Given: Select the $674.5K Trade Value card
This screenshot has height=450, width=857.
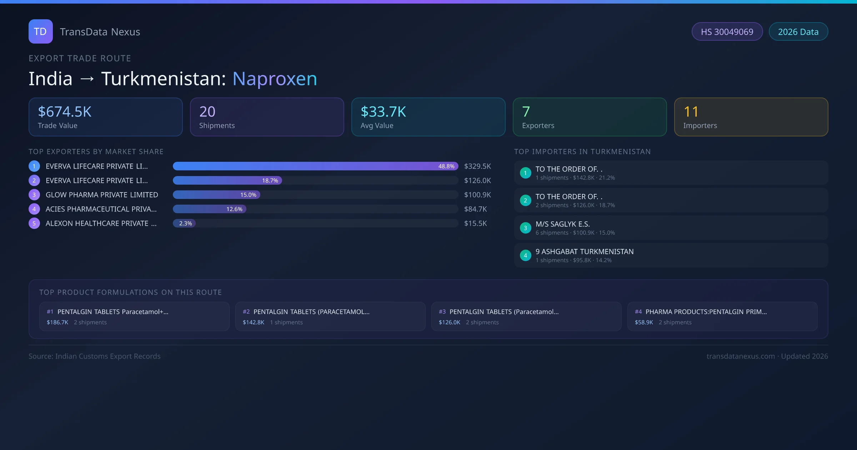Looking at the screenshot, I should point(105,117).
